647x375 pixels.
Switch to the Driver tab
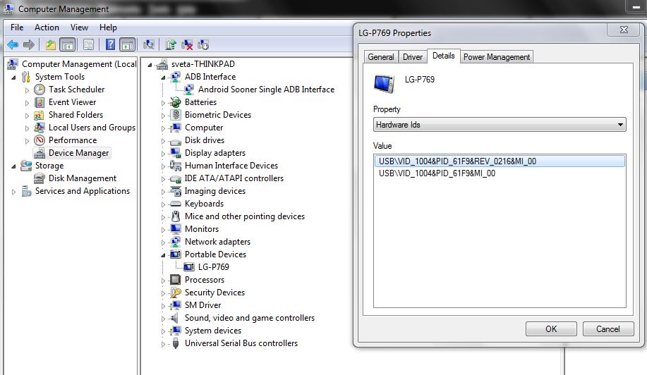point(413,57)
